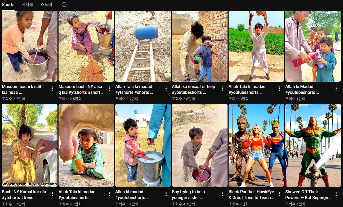This screenshot has width=343, height=207.
Task: Play the boy lifting brick in green field thumbnail
Action: point(256,46)
